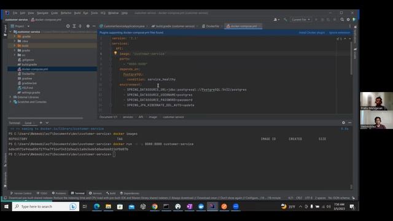
Task: Click Collapse All in Project panel
Action: point(80,26)
